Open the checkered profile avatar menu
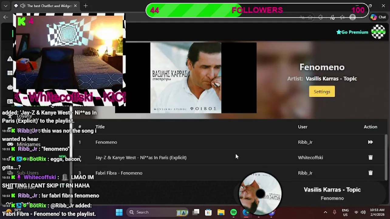The image size is (390, 219). click(378, 32)
